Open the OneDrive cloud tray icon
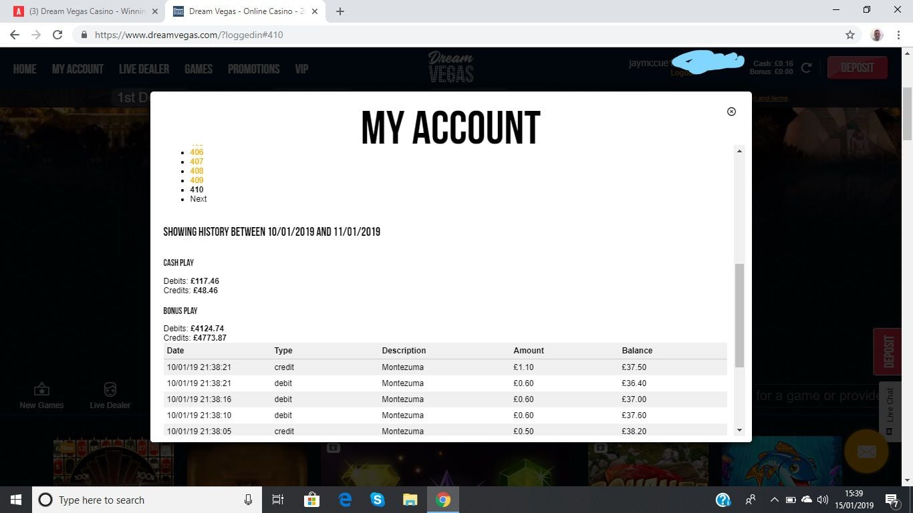Image resolution: width=913 pixels, height=513 pixels. [x=806, y=500]
